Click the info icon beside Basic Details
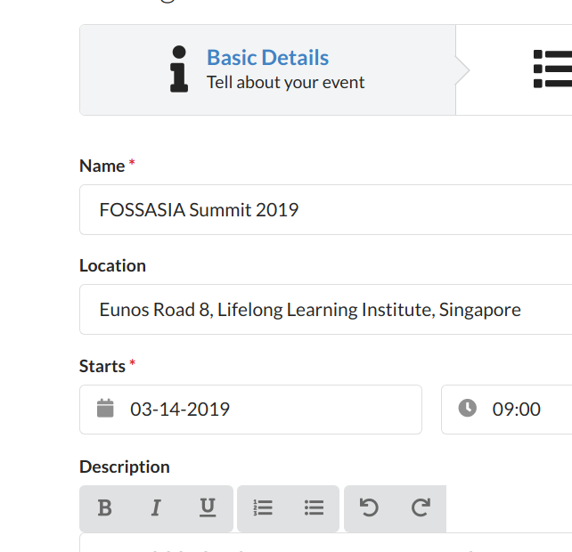 pyautogui.click(x=179, y=69)
